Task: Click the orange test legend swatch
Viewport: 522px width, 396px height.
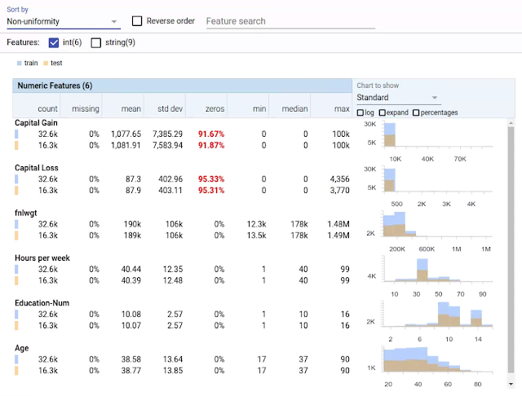Action: pos(46,64)
